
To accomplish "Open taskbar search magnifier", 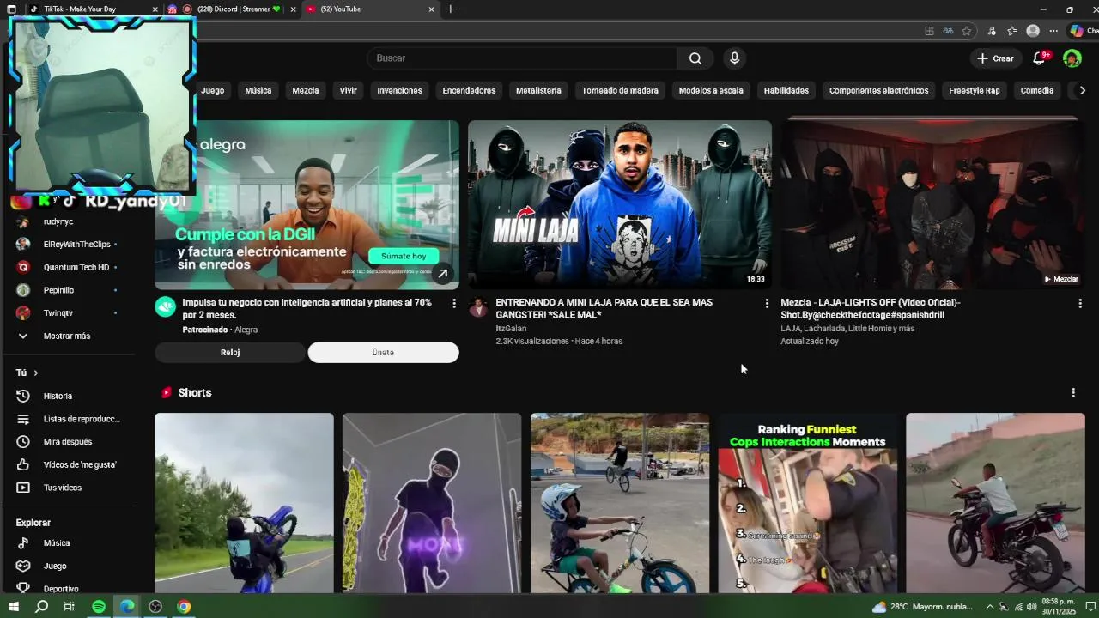I will tap(41, 606).
